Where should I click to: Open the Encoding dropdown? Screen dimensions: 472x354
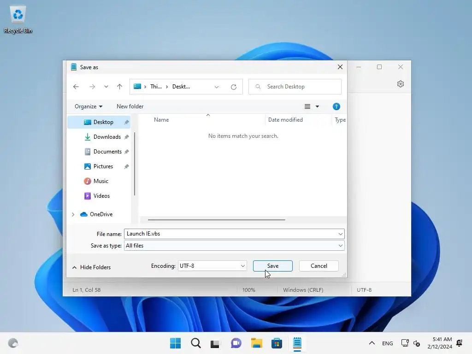212,266
